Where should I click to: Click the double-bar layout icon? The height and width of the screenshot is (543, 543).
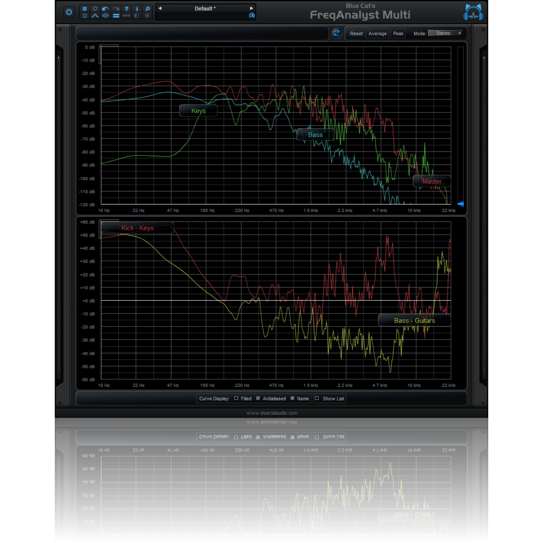click(116, 16)
